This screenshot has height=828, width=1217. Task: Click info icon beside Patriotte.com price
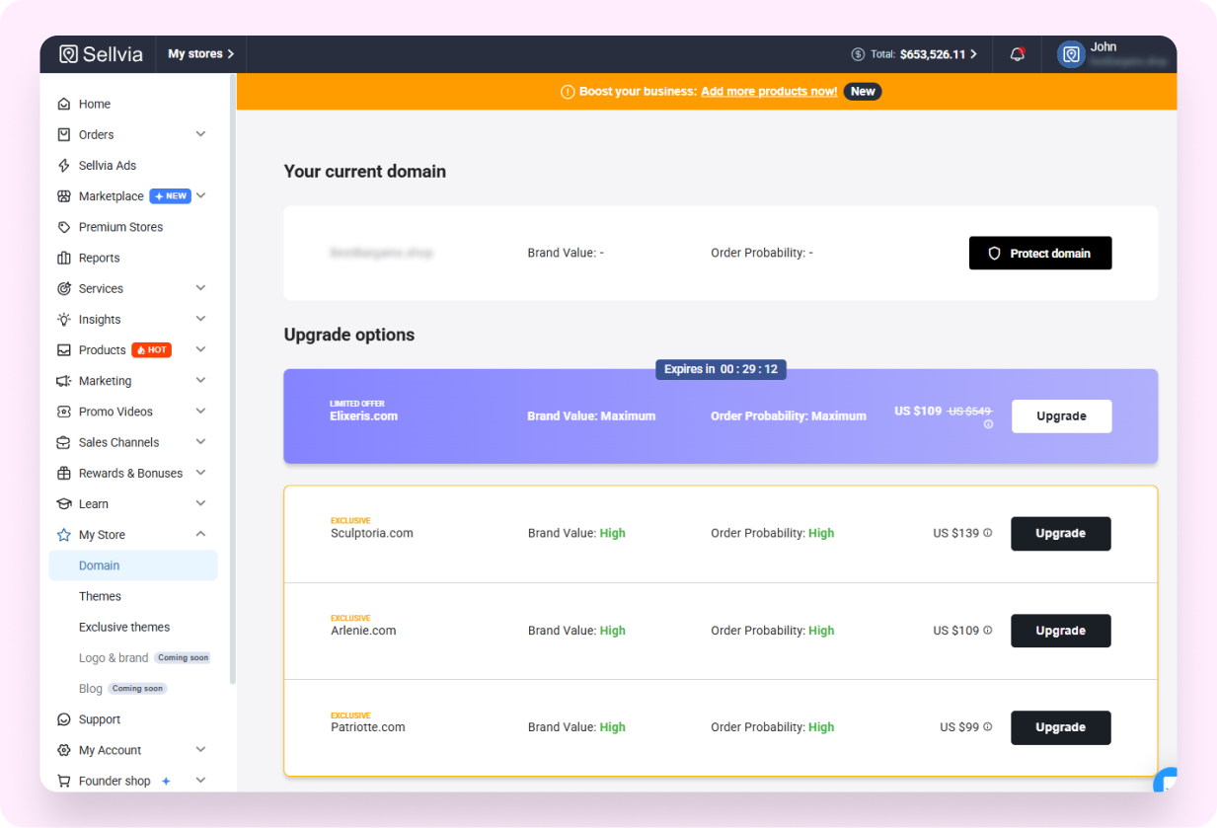[988, 727]
